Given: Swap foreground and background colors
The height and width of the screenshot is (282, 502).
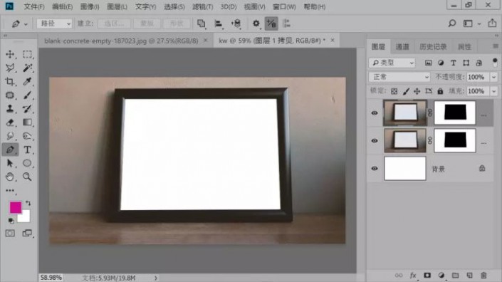Looking at the screenshot, I should (28, 203).
